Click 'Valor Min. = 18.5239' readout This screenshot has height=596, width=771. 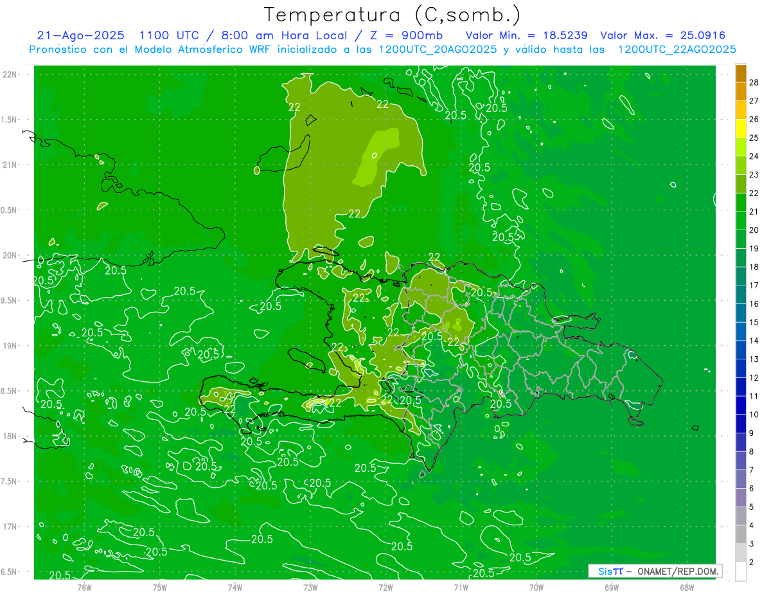(x=526, y=36)
